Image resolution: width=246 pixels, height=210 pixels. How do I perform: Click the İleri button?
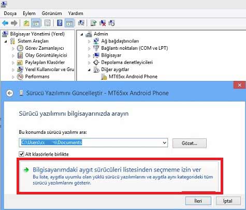tap(198, 201)
